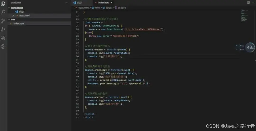Open the Source Control view

[x=3, y=21]
